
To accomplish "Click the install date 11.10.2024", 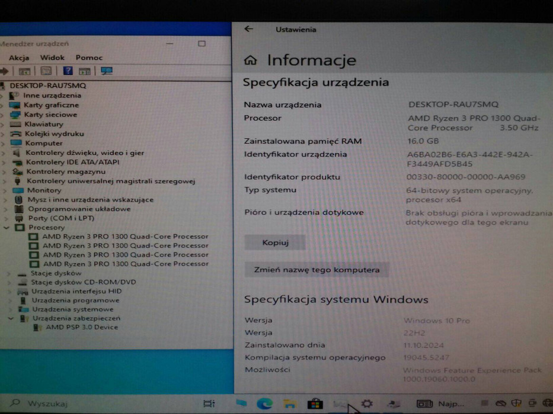I will point(424,345).
